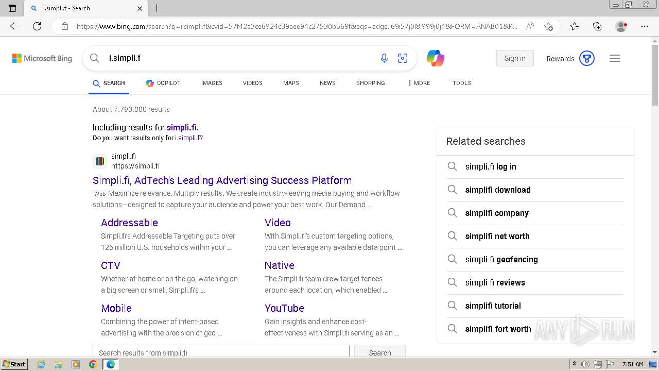Open the Native sublink
This screenshot has width=659, height=371.
280,265
